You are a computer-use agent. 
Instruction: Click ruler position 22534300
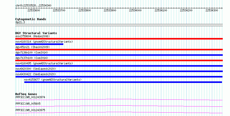(212, 10)
